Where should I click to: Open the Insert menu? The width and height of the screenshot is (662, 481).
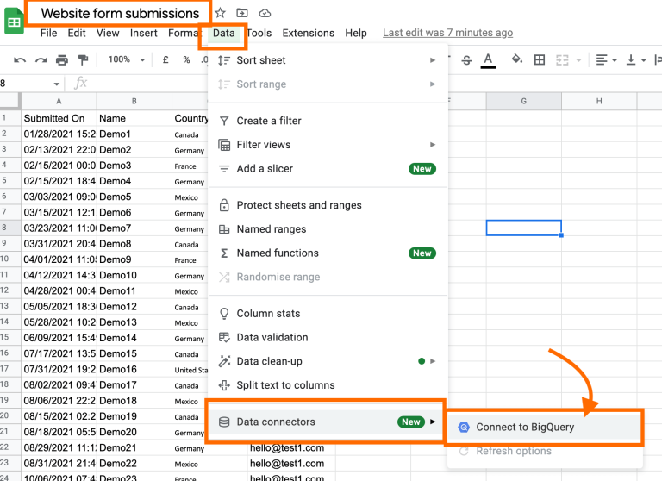pyautogui.click(x=144, y=33)
